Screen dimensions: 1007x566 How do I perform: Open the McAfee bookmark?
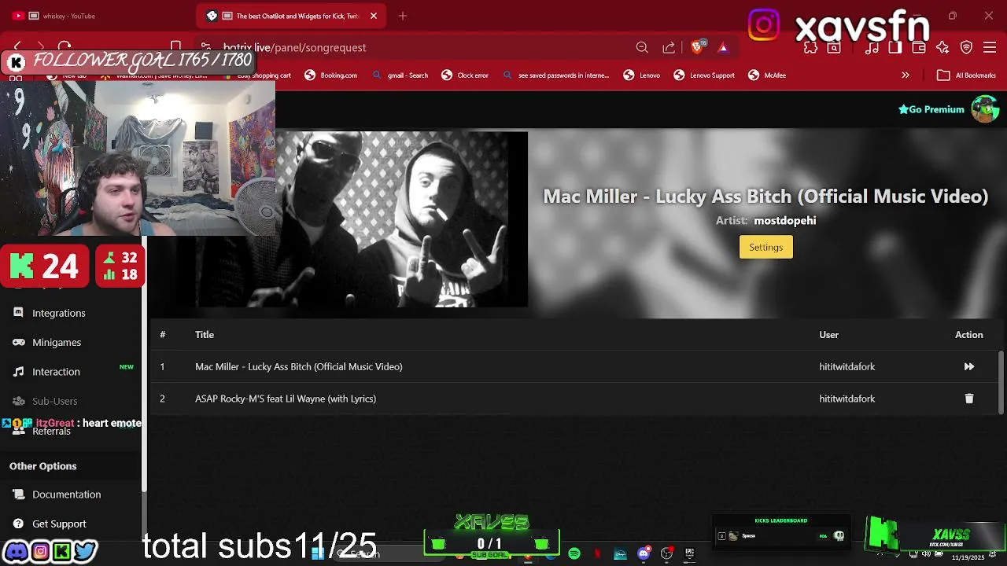pyautogui.click(x=767, y=75)
